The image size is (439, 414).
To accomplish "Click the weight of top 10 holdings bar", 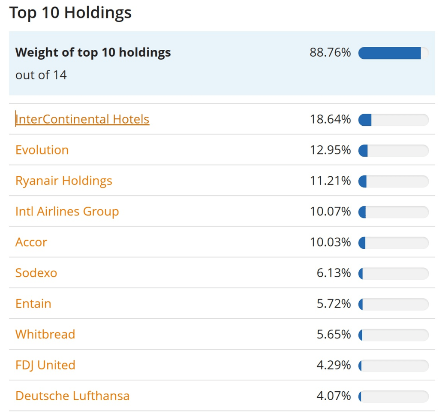I will 393,53.
